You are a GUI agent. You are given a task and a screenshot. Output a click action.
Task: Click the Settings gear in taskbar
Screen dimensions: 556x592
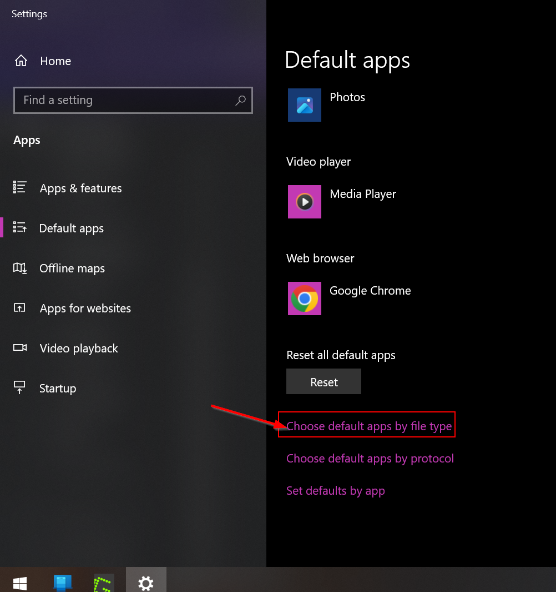pos(146,583)
